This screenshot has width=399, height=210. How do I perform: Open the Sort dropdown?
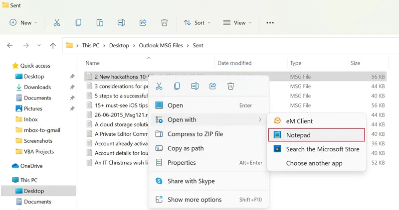click(x=197, y=22)
